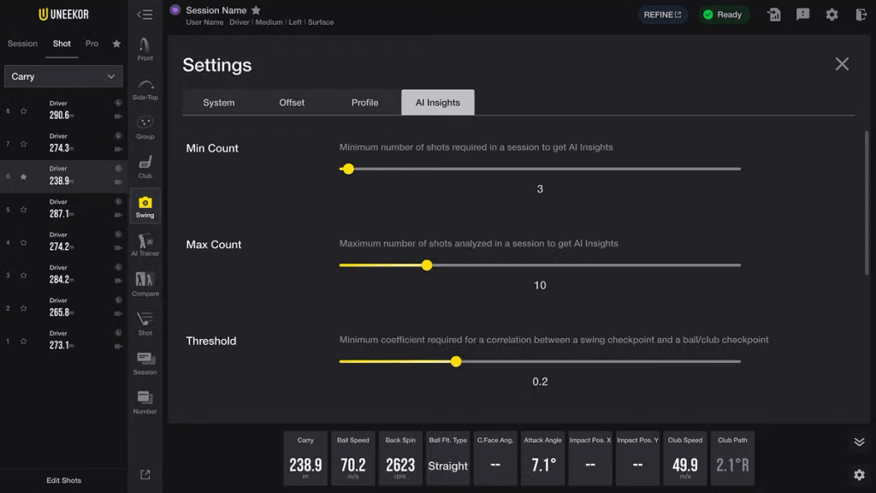Select the 284.2 Driver shot row
The height and width of the screenshot is (493, 876).
63,275
